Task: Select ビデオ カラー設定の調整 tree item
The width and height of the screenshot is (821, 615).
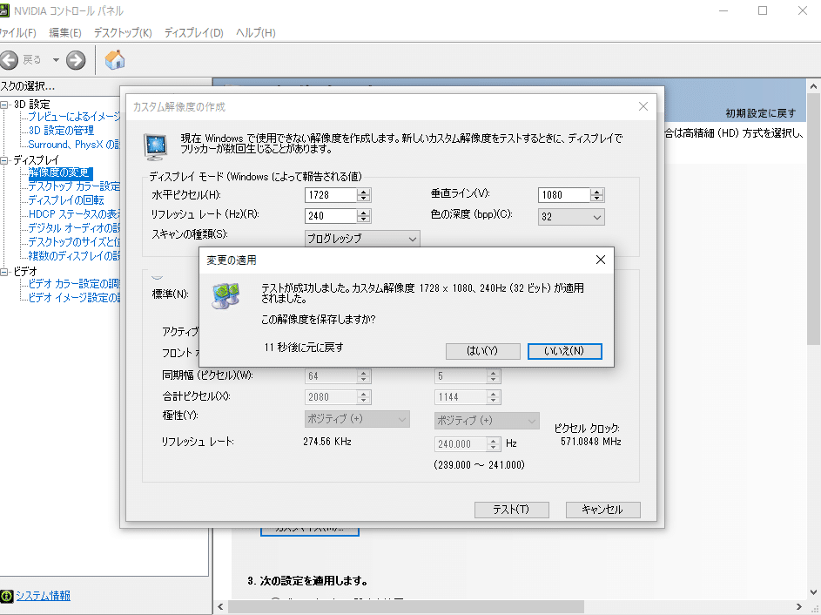Action: 74,284
